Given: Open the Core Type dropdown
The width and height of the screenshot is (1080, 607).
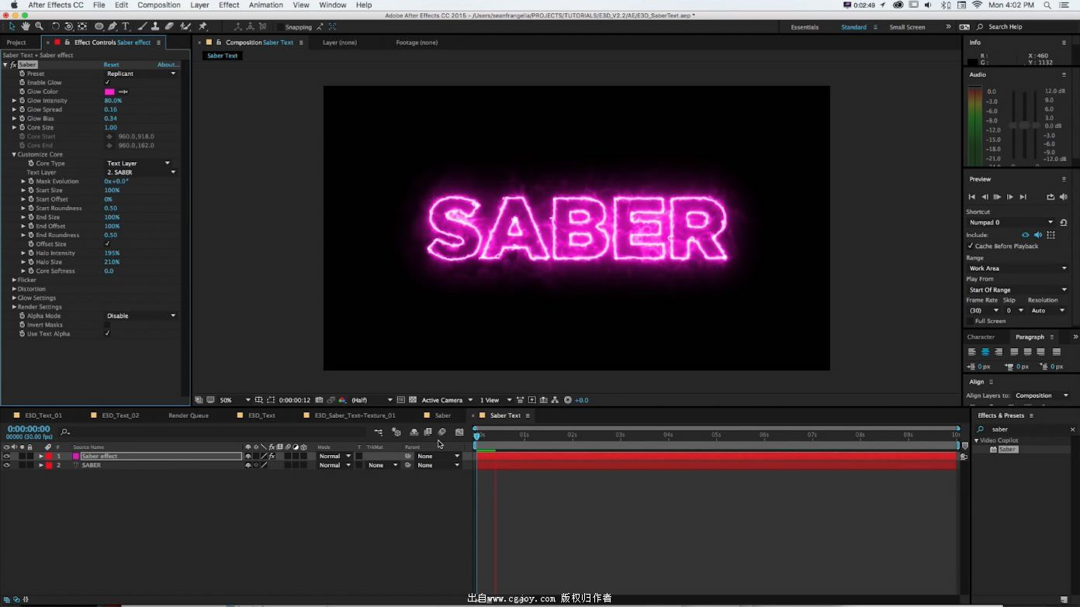Looking at the screenshot, I should 139,164.
